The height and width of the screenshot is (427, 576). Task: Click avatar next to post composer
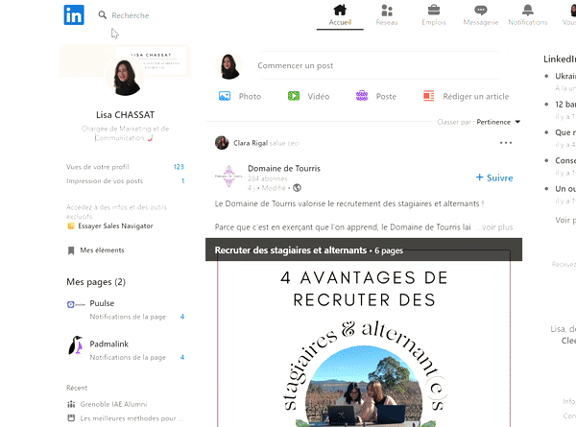(x=228, y=66)
